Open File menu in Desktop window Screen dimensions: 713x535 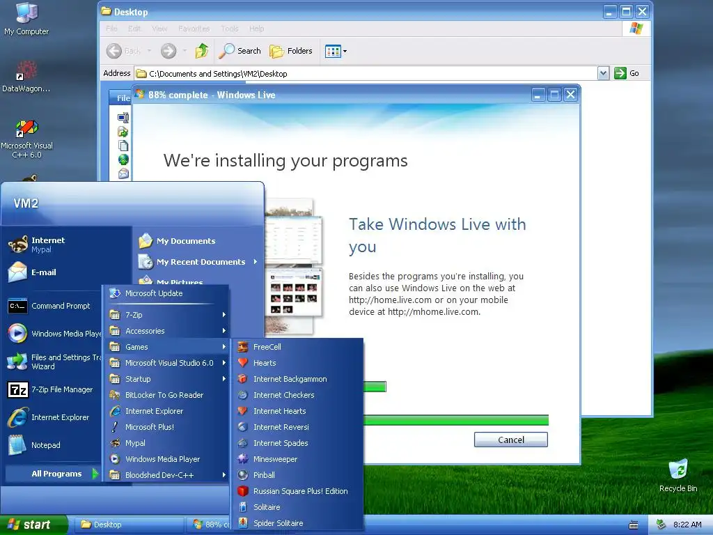pos(111,29)
